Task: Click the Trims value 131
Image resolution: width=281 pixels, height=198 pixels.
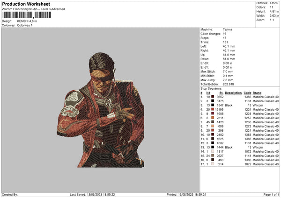Action: 225,42
